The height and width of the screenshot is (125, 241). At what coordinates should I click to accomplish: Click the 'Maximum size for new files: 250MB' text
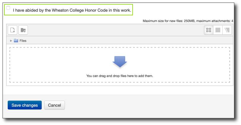(169, 21)
